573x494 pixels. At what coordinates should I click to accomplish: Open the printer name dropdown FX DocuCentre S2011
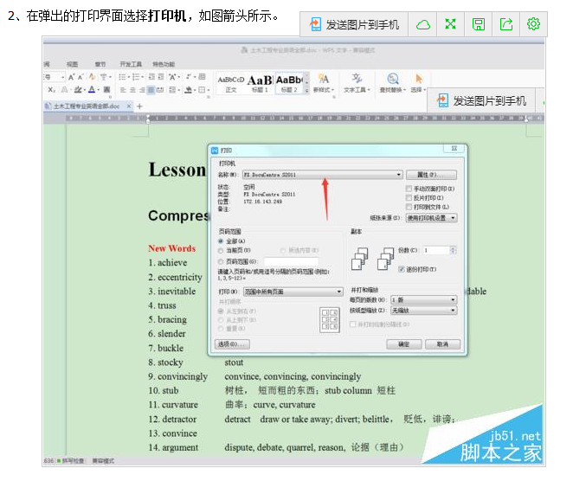pos(321,174)
